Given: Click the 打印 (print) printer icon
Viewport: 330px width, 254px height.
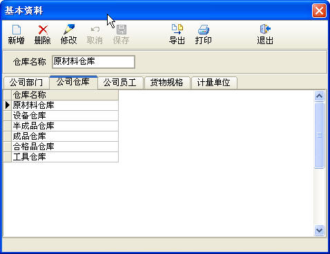Looking at the screenshot, I should [204, 30].
